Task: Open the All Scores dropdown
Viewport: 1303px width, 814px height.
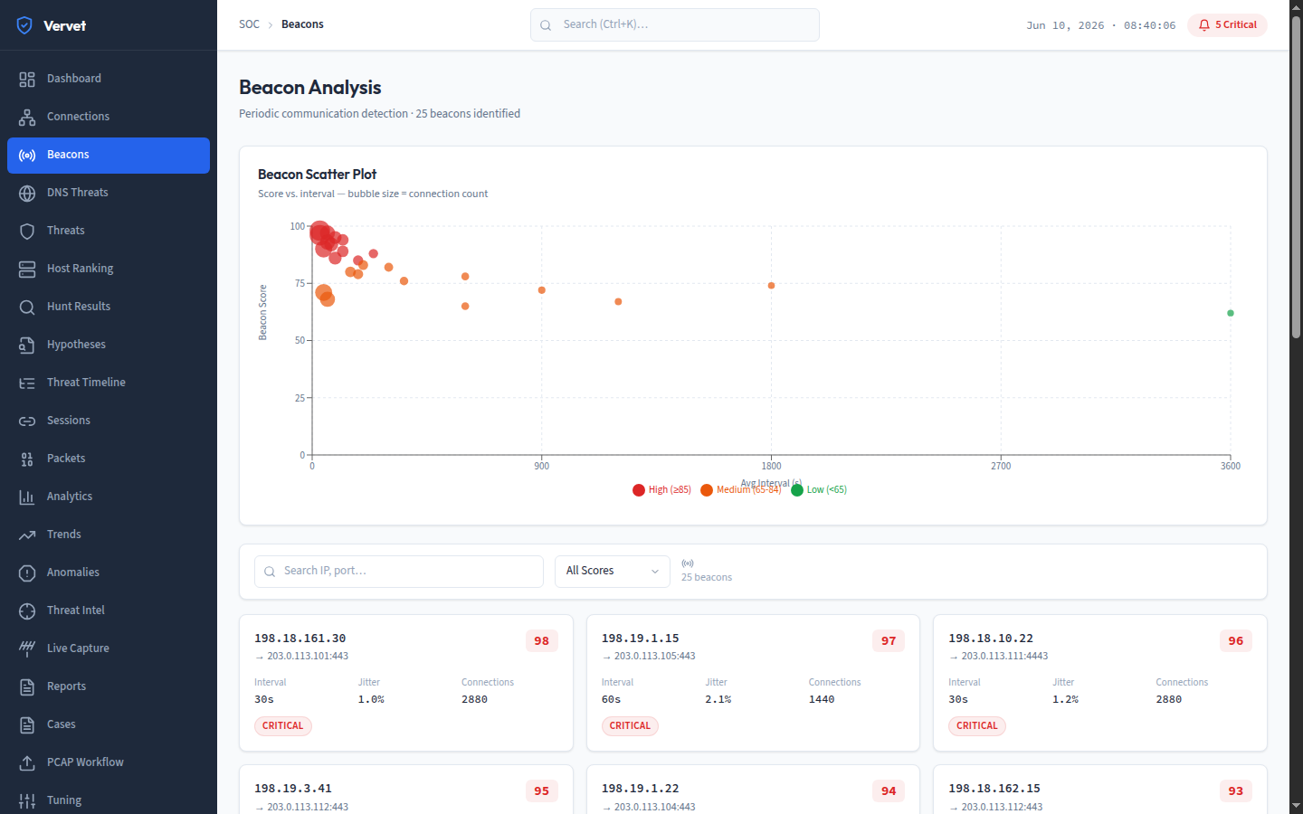Action: (613, 572)
